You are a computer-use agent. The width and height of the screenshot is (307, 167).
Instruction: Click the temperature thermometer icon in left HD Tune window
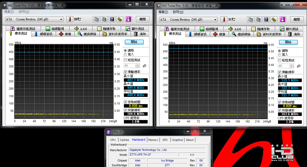tap(70, 19)
